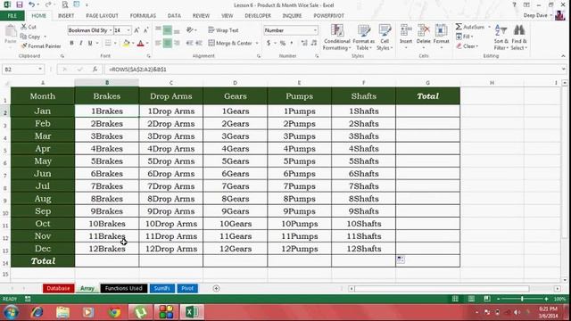Open Cell Styles gallery

pyautogui.click(x=385, y=37)
